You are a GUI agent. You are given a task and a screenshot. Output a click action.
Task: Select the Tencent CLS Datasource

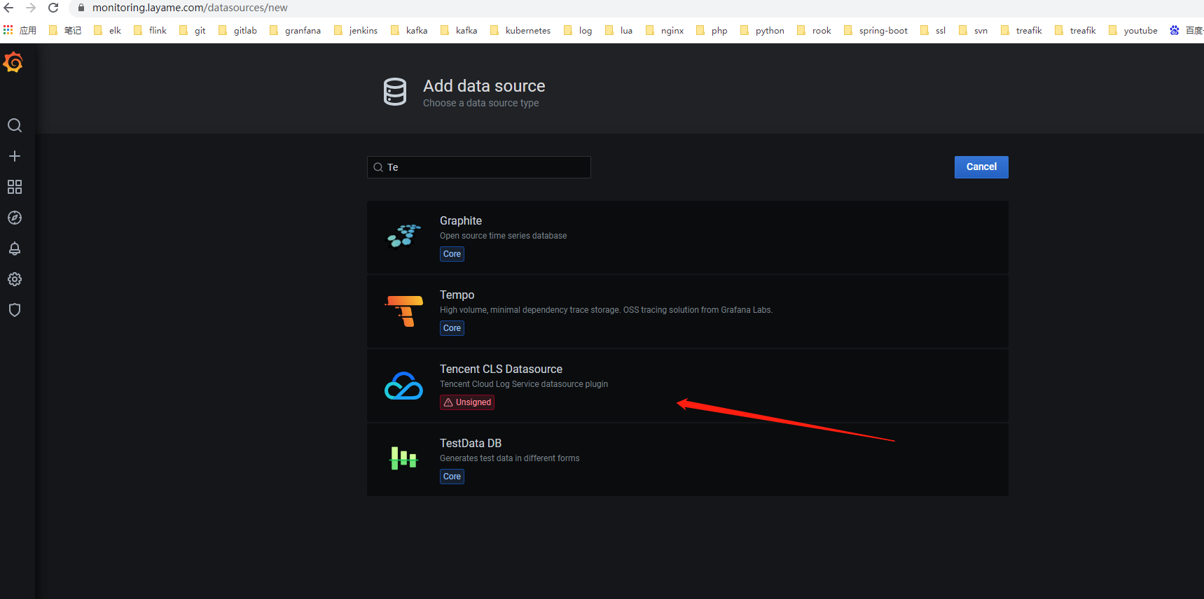(x=688, y=386)
